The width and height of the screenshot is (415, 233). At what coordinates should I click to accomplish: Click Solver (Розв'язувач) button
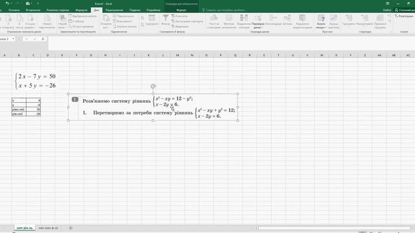[x=404, y=16]
